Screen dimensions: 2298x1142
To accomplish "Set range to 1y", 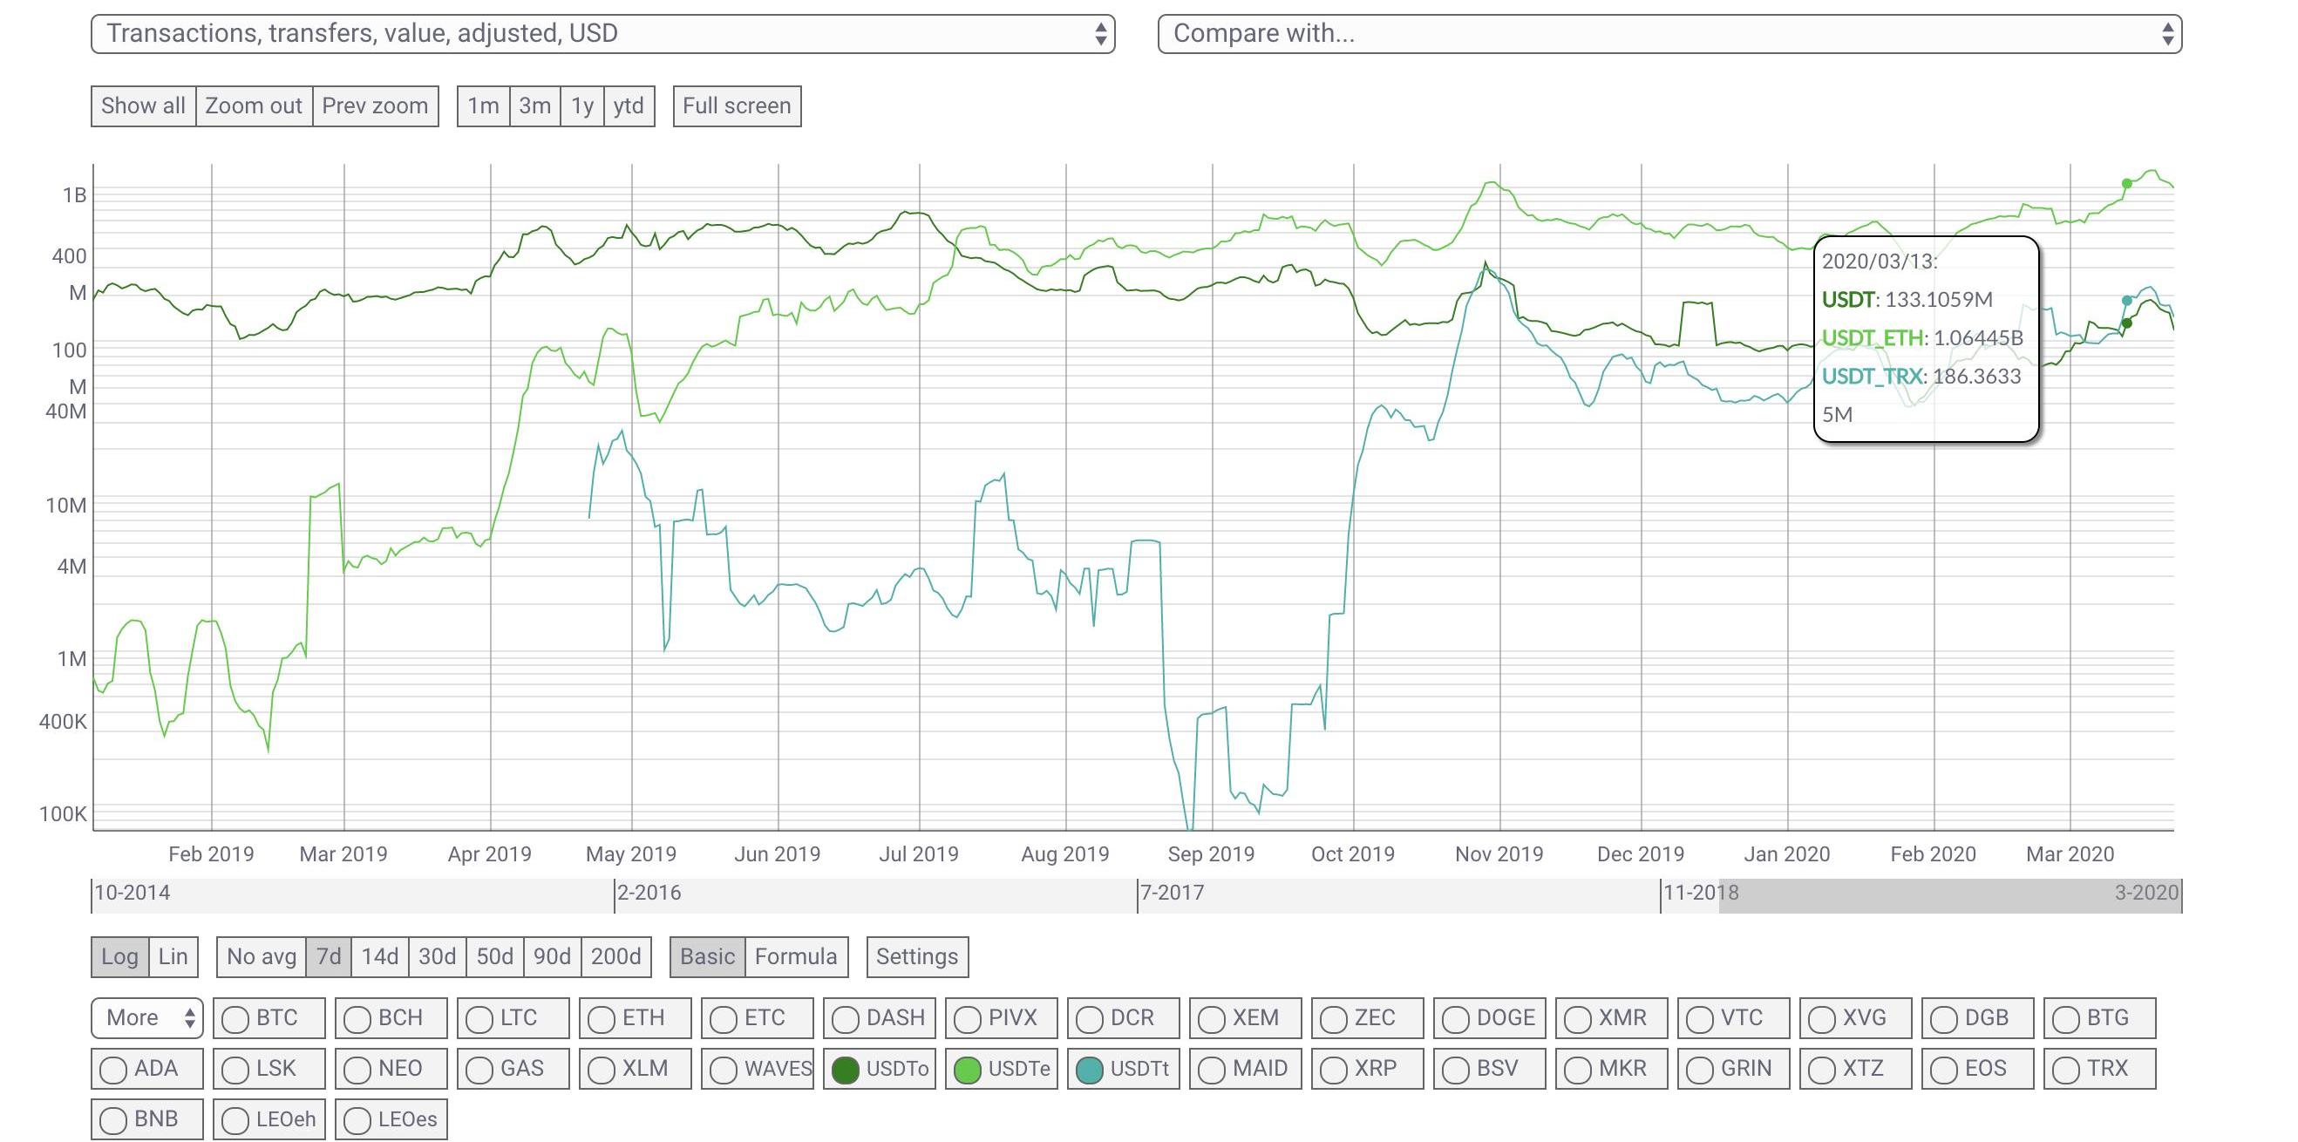I will tap(582, 106).
